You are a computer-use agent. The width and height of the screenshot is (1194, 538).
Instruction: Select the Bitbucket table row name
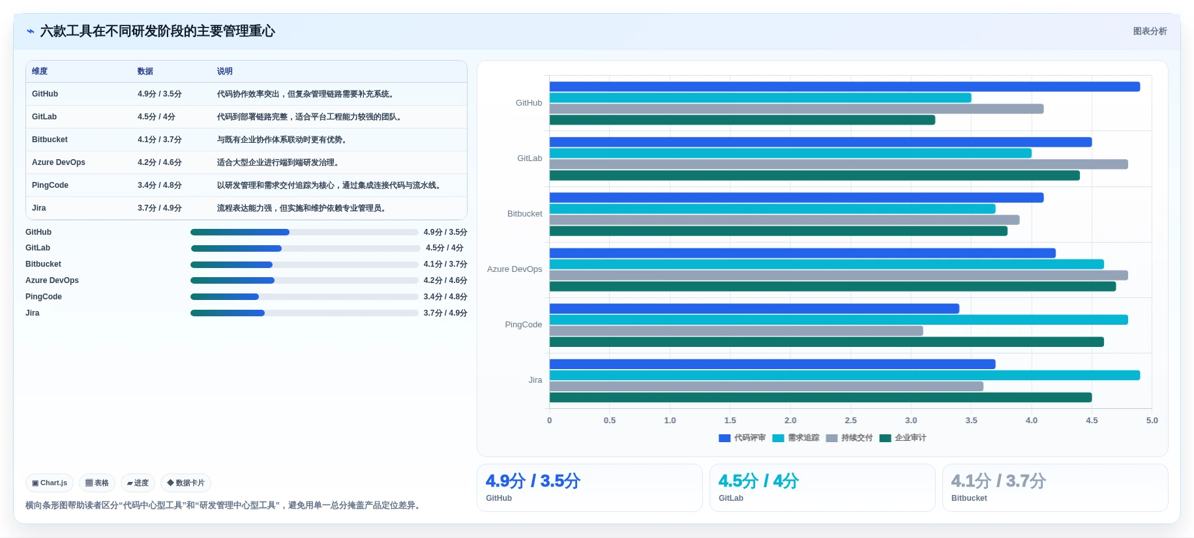(50, 140)
